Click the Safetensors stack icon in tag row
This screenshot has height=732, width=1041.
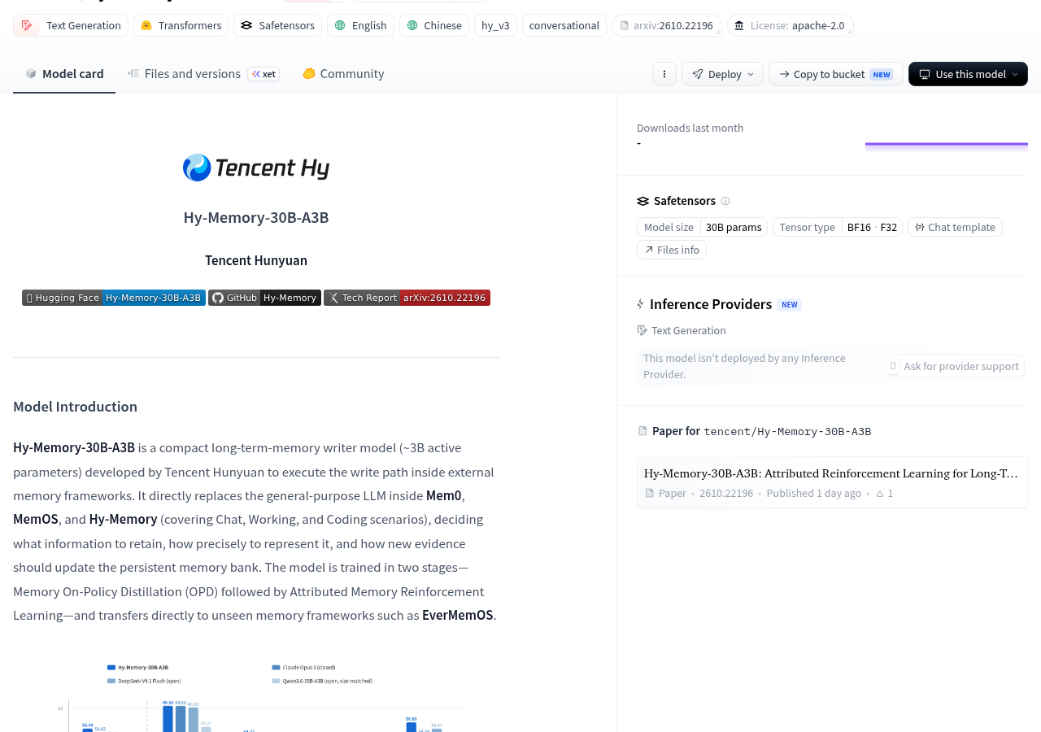[246, 25]
